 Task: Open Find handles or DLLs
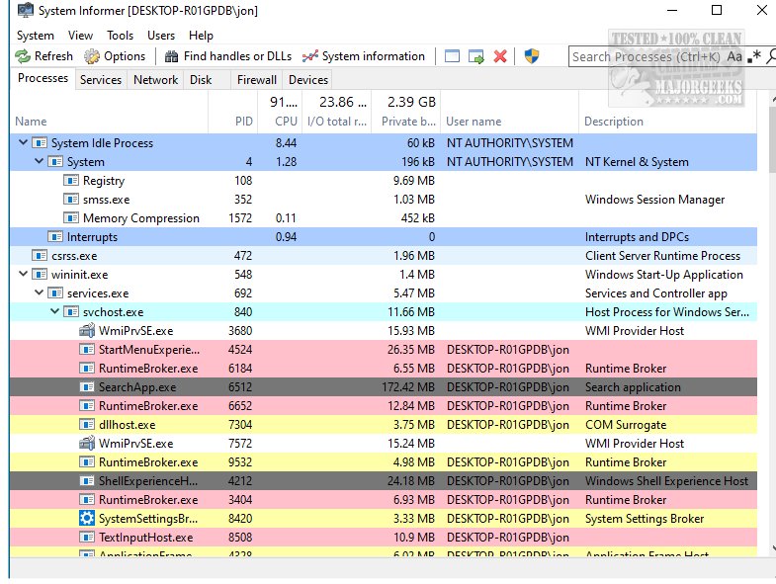(x=227, y=56)
